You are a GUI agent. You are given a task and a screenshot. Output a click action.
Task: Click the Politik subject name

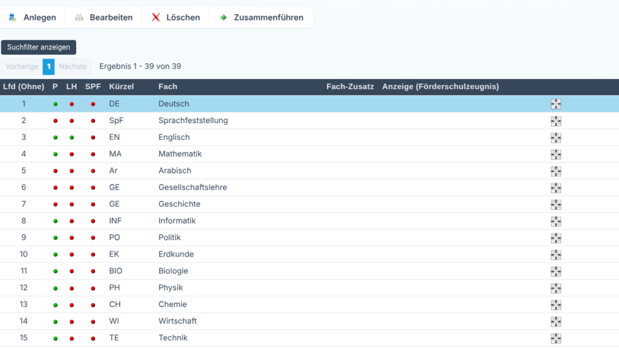point(170,238)
